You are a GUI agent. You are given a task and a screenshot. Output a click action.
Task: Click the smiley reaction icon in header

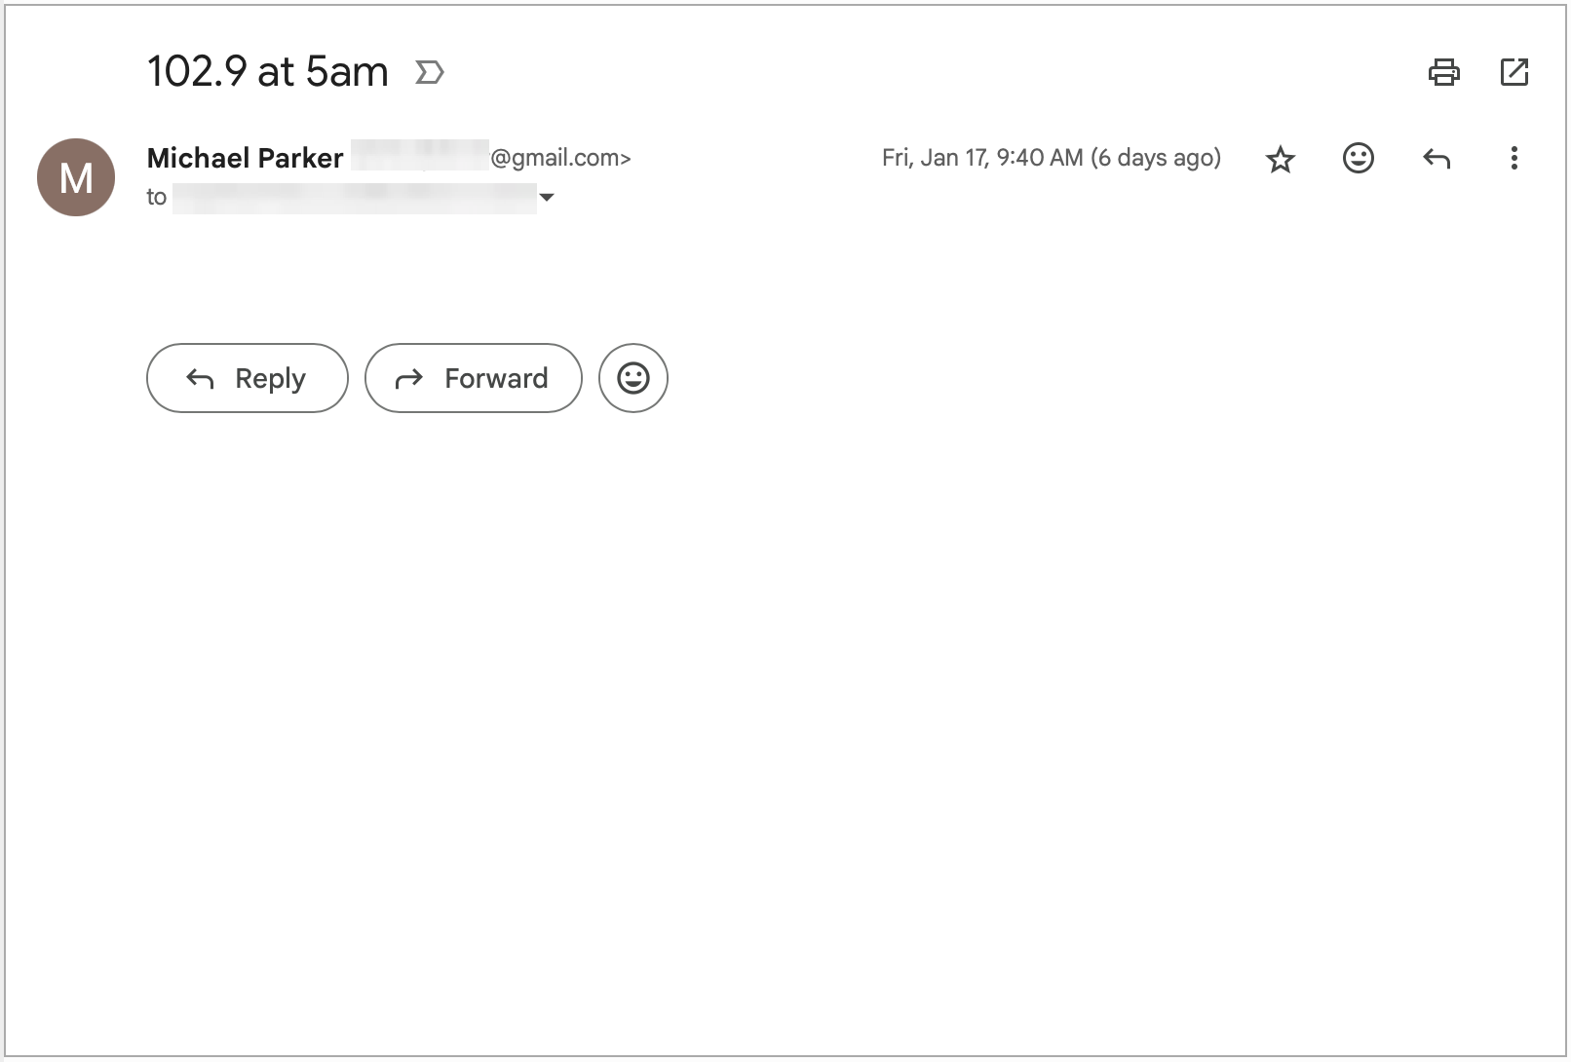click(1358, 158)
